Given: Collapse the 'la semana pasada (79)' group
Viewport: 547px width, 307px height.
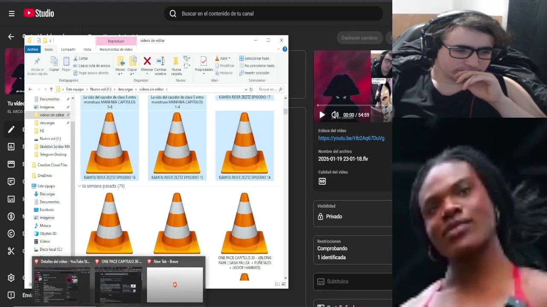Looking at the screenshot, I should (x=80, y=186).
